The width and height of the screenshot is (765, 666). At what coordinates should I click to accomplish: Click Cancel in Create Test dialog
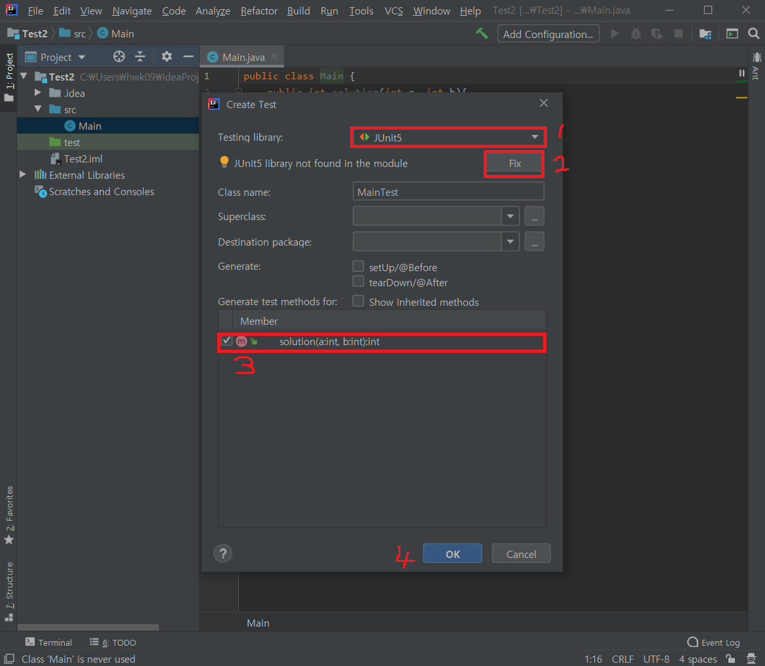point(521,554)
